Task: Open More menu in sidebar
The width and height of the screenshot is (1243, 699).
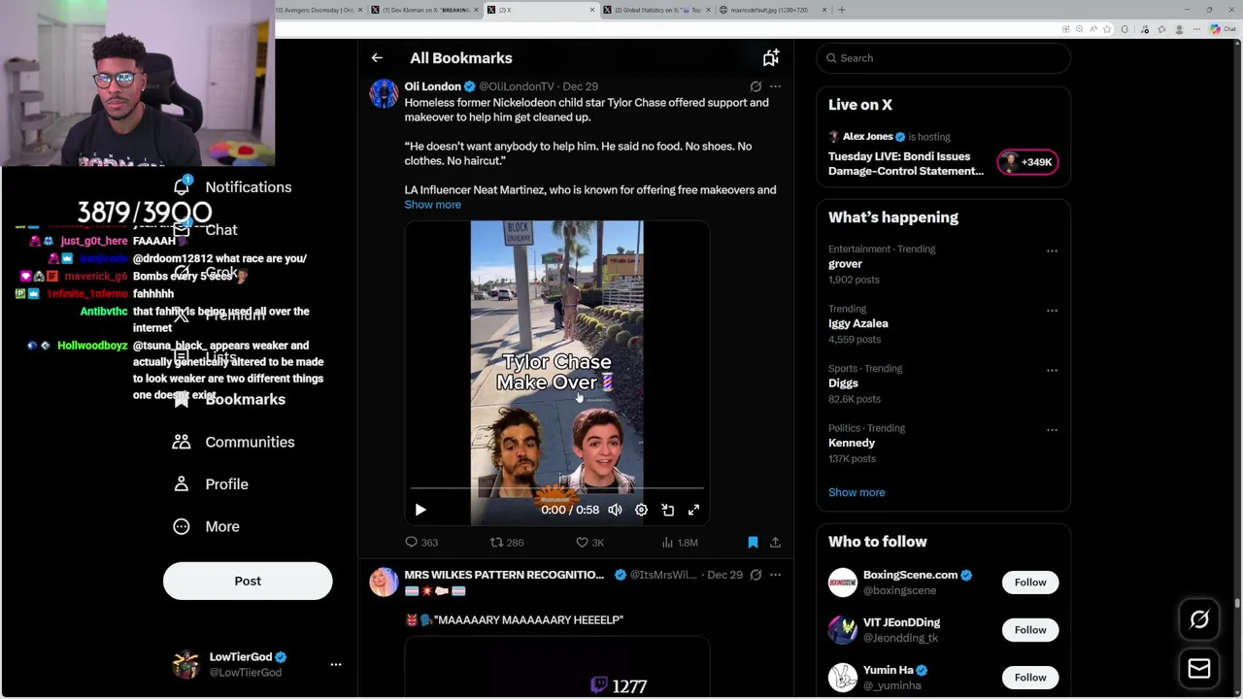Action: click(206, 526)
